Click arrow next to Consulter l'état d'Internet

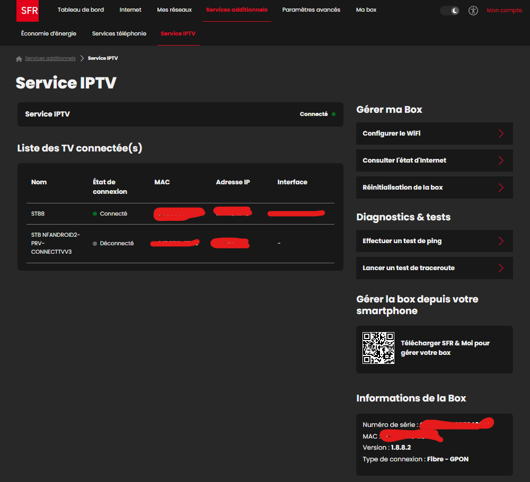click(x=501, y=160)
